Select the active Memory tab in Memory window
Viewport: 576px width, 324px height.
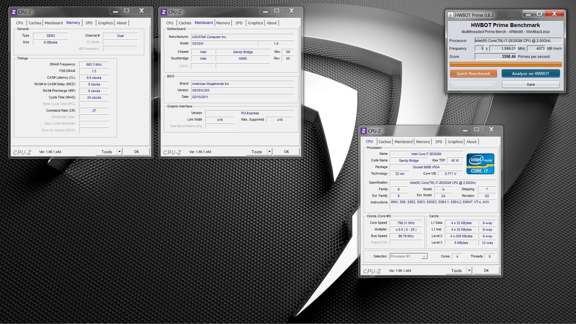[73, 22]
